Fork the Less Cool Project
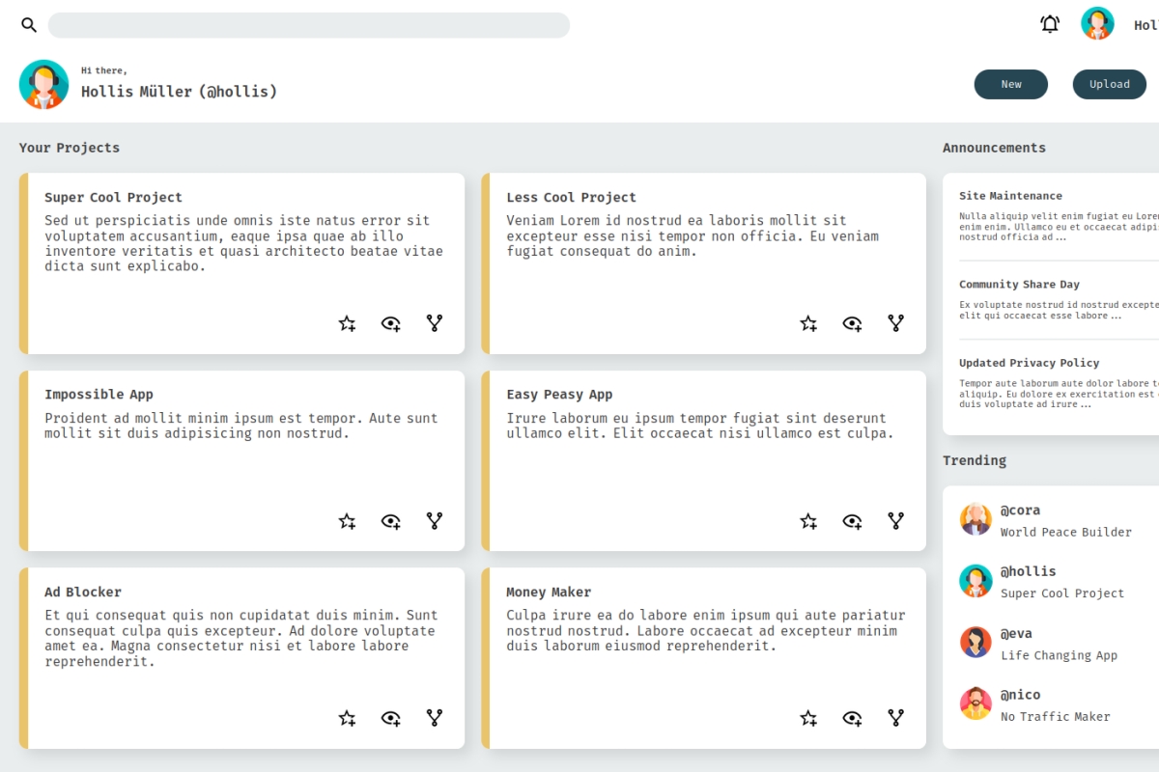Viewport: 1159px width, 772px height. 896,323
